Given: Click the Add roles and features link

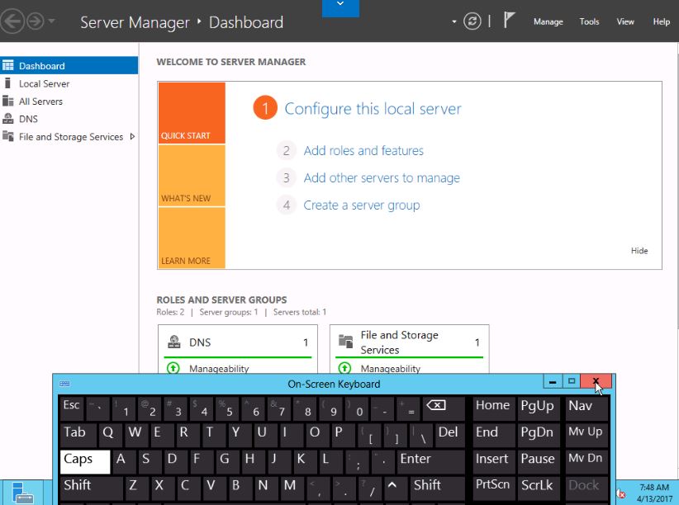Looking at the screenshot, I should [363, 151].
